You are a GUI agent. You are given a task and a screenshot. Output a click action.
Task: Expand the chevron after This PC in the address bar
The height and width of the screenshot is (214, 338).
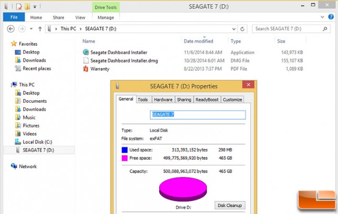click(x=81, y=29)
